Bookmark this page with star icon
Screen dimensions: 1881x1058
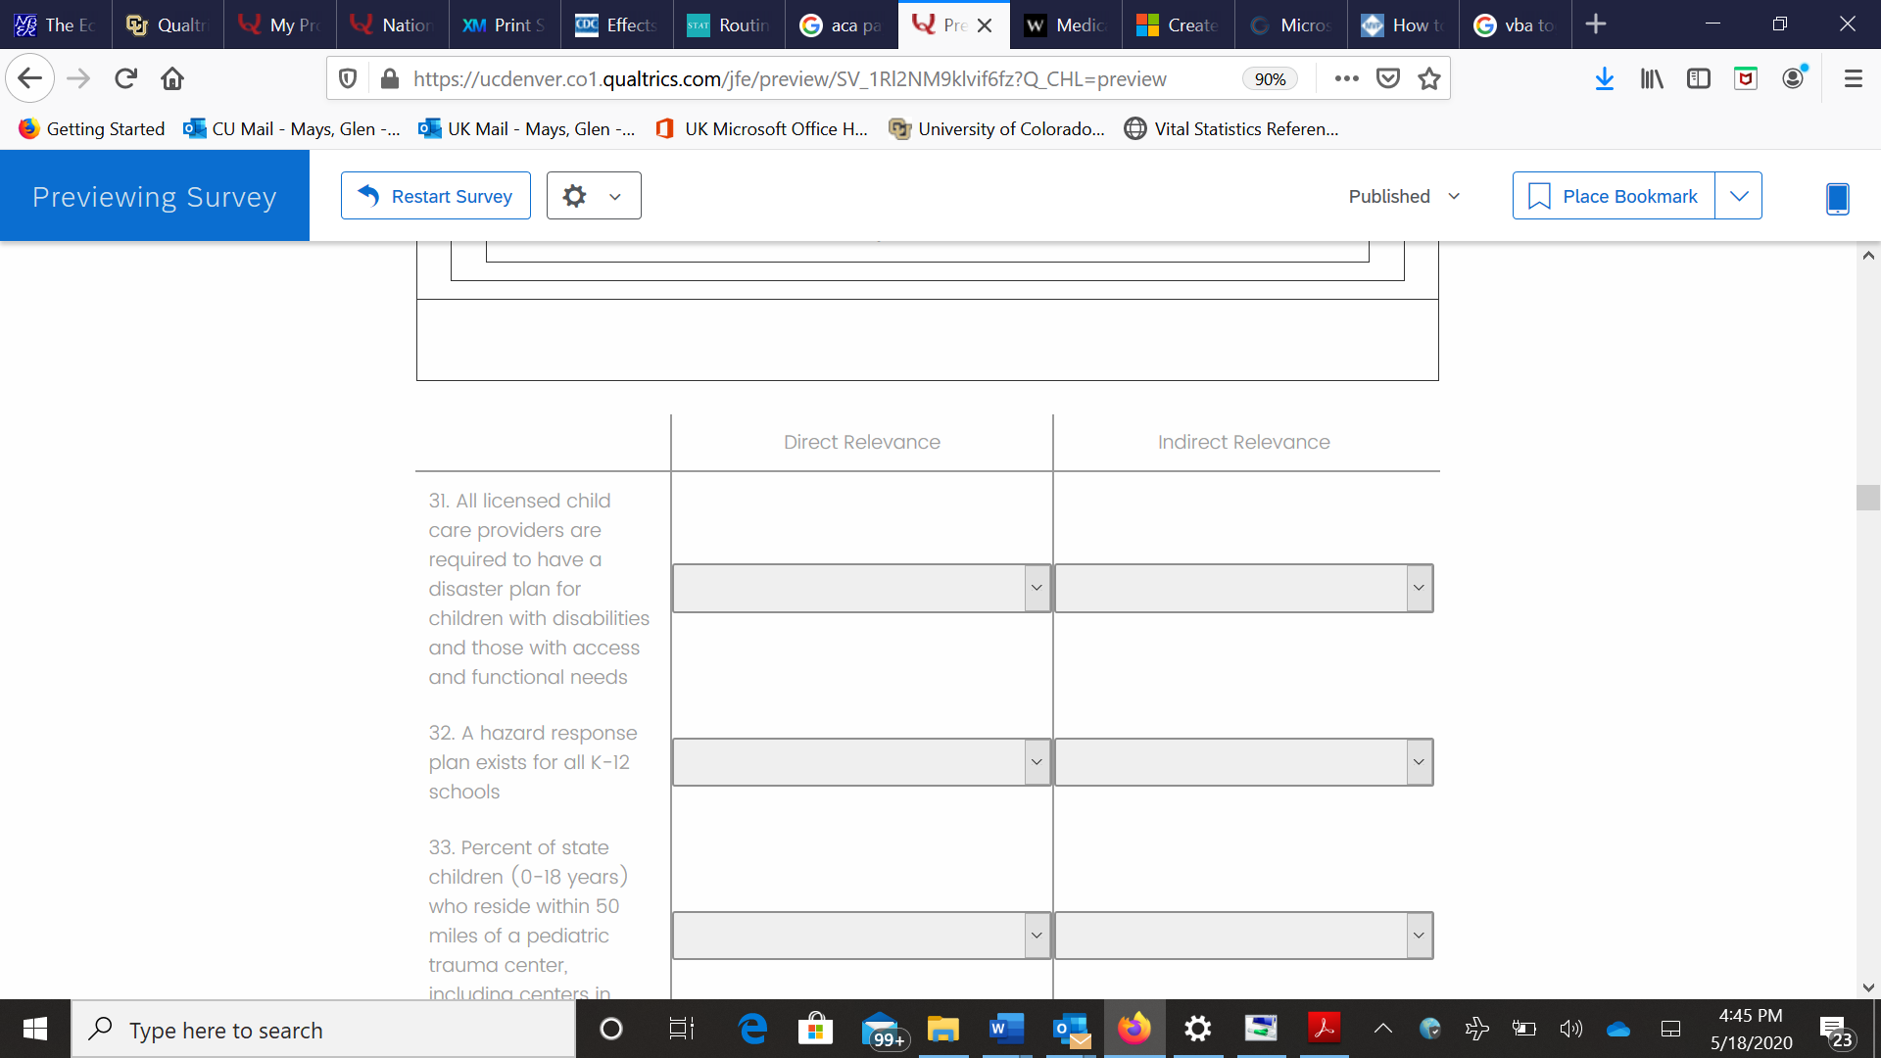1429,79
